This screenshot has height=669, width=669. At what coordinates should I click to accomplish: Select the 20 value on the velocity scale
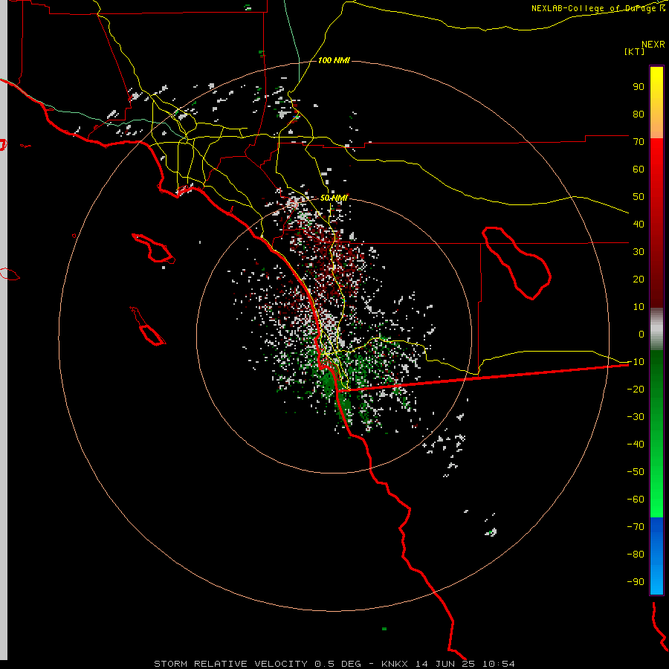click(x=639, y=279)
